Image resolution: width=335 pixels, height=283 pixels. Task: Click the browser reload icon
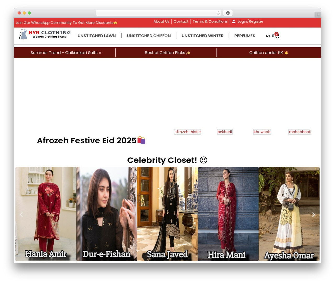218,13
